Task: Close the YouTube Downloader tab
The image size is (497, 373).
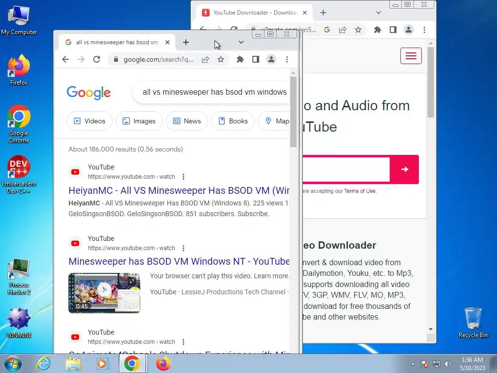Action: coord(305,13)
